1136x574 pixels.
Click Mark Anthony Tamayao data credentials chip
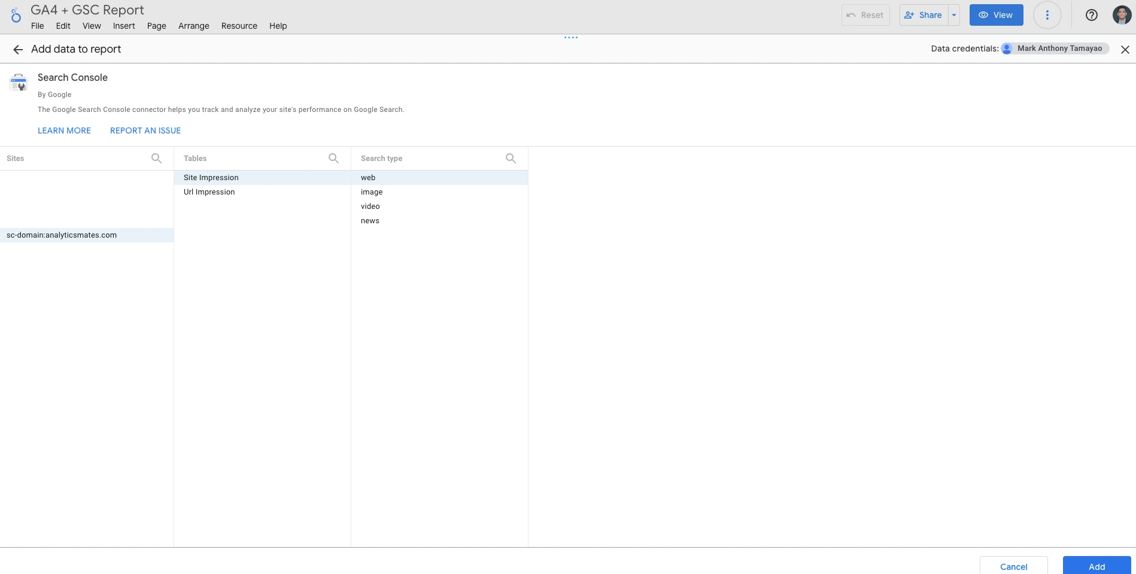click(1055, 48)
